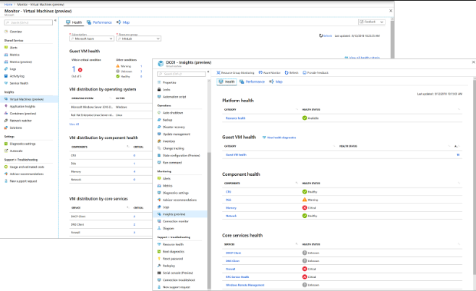Select Health tab in DC01 blade
This screenshot has height=291, width=476.
pos(226,82)
